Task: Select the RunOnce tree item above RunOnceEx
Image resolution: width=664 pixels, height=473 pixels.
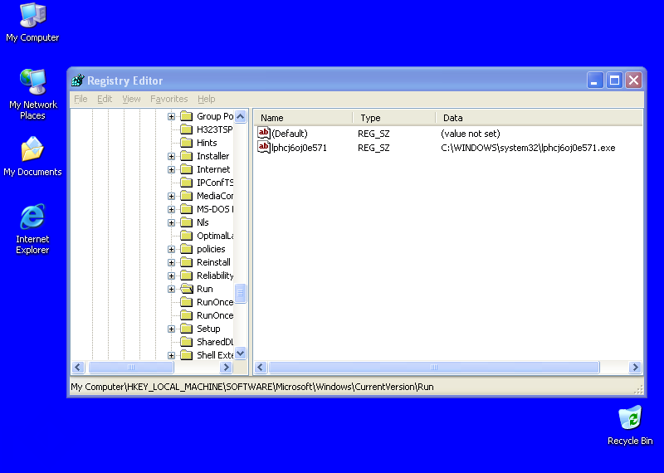Action: [x=215, y=302]
